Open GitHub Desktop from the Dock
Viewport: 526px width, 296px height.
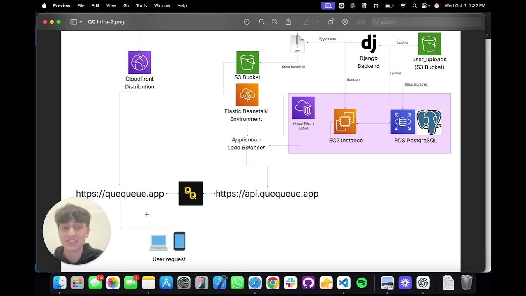308,282
